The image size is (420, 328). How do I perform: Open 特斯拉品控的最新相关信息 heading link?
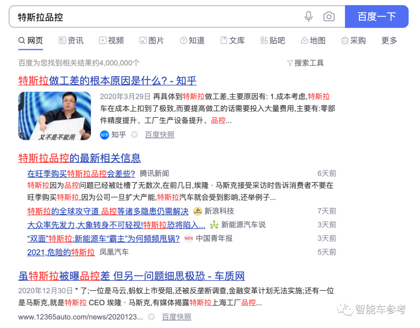click(80, 158)
